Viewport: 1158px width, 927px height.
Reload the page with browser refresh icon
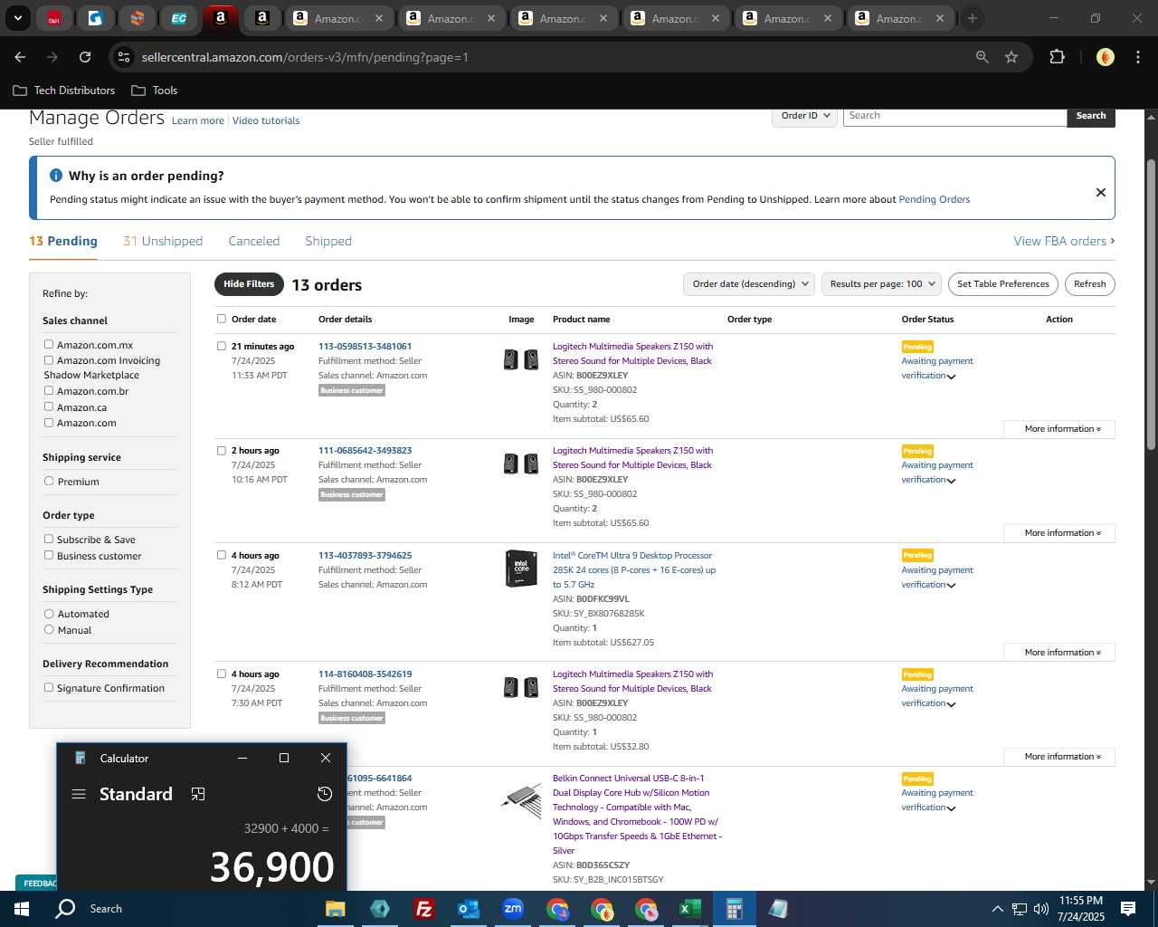click(85, 57)
